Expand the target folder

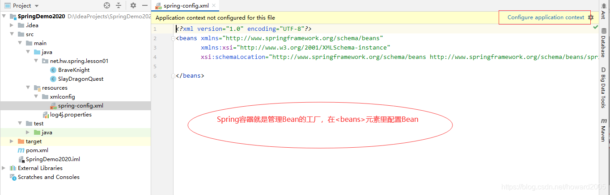13,141
